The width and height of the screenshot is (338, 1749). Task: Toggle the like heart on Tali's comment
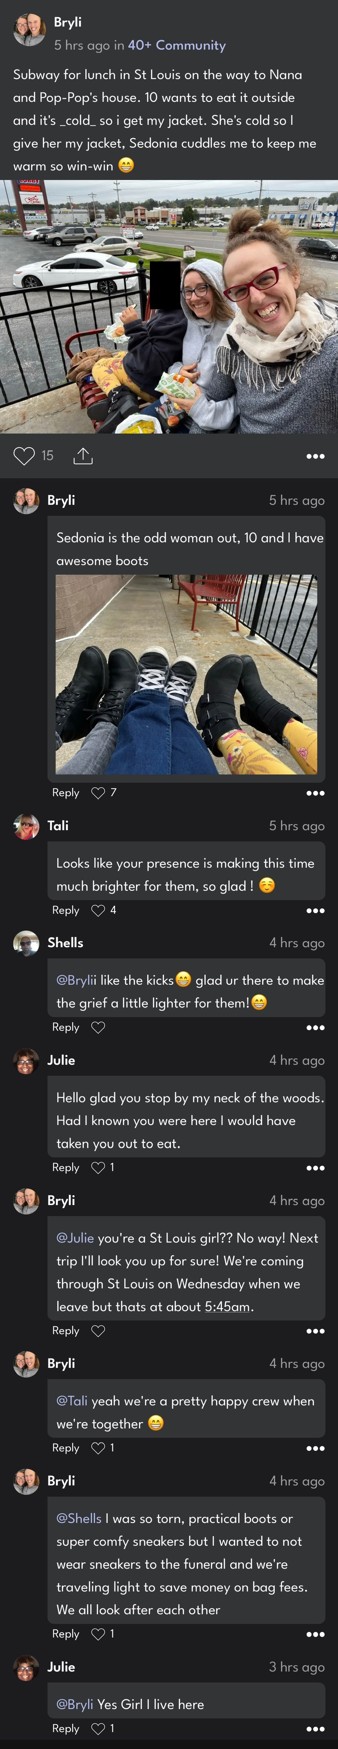98,910
